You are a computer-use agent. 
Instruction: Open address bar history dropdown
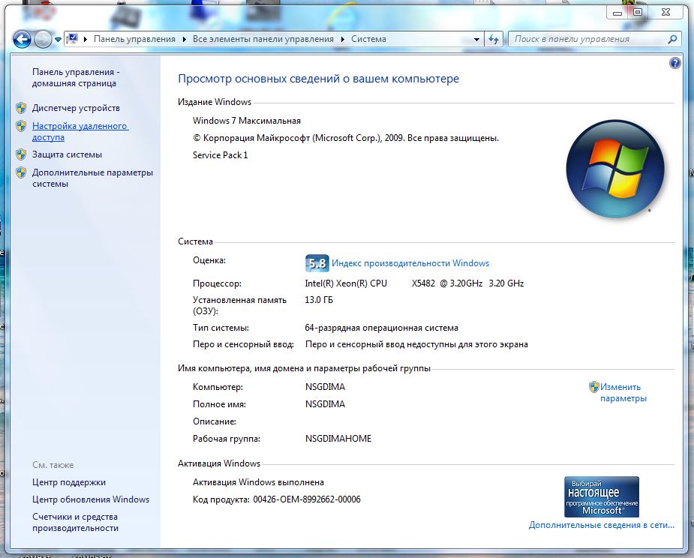[x=476, y=40]
